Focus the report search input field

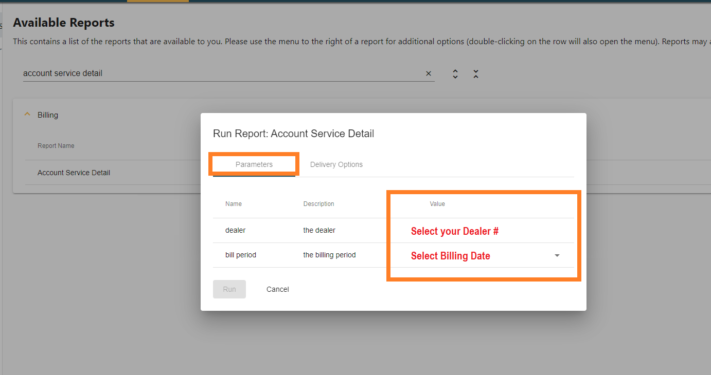pyautogui.click(x=221, y=73)
